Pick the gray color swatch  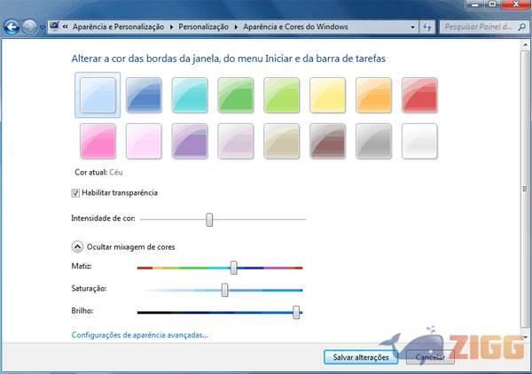(x=373, y=141)
